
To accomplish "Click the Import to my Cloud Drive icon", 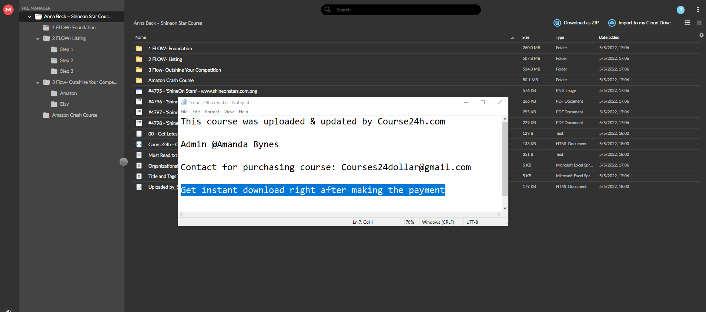I will 612,23.
